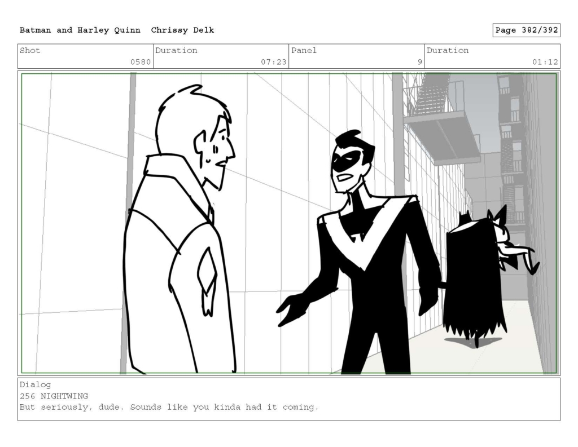Image resolution: width=578 pixels, height=447 pixels.
Task: Click the Duration label above "07:23"
Action: pos(176,50)
